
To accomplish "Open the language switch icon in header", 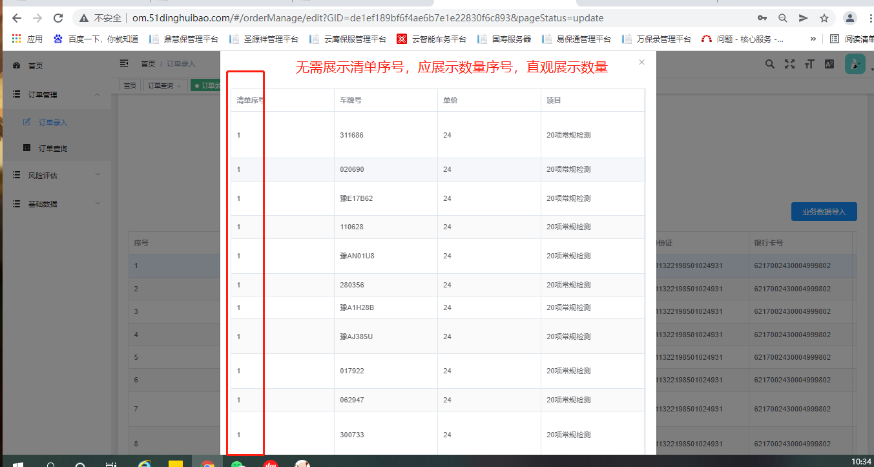I will pos(829,64).
